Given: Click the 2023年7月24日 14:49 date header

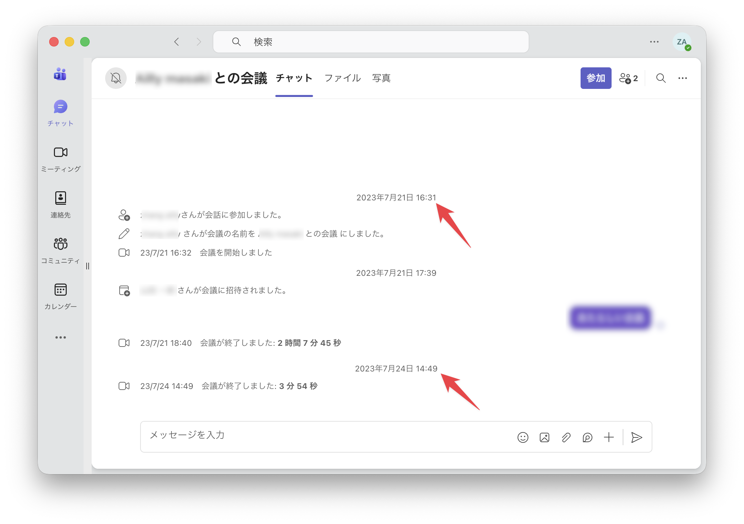Looking at the screenshot, I should click(396, 369).
